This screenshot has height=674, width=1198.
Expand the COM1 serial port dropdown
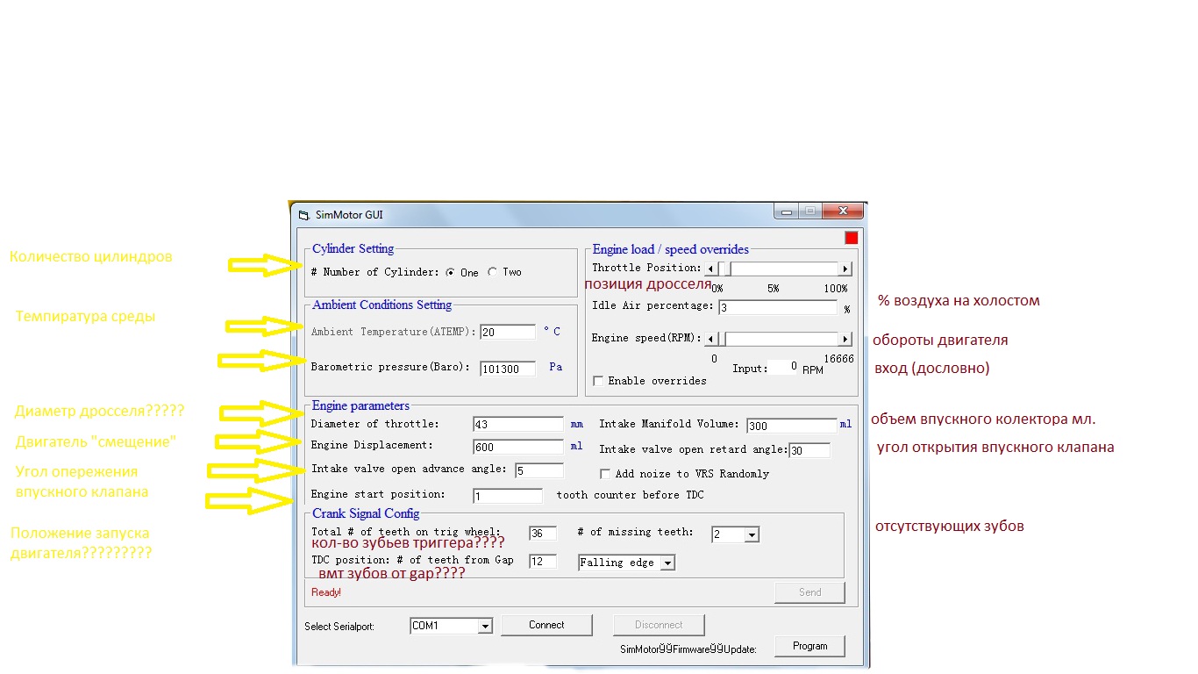pyautogui.click(x=484, y=626)
